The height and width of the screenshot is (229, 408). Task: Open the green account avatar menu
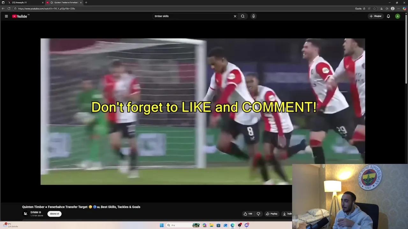point(397,16)
